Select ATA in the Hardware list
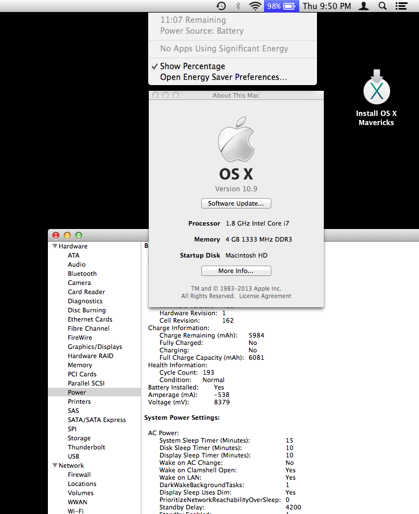Viewport: 419px width, 514px height. coord(74,255)
